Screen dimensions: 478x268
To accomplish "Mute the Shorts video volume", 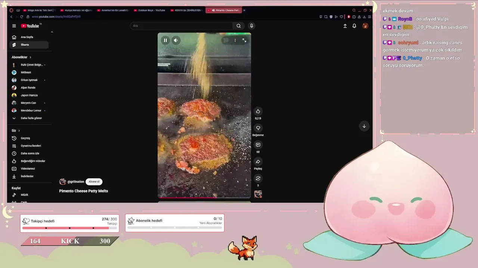I will coord(176,40).
